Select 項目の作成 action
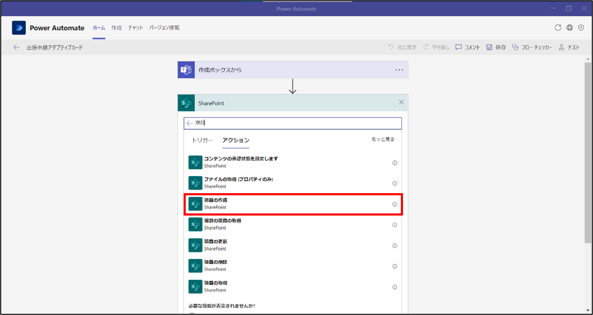The height and width of the screenshot is (315, 593). [293, 204]
